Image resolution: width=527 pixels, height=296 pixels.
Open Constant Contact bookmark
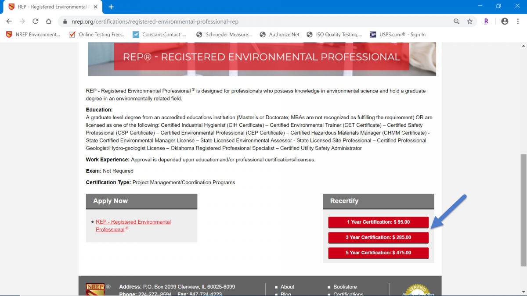(x=159, y=35)
